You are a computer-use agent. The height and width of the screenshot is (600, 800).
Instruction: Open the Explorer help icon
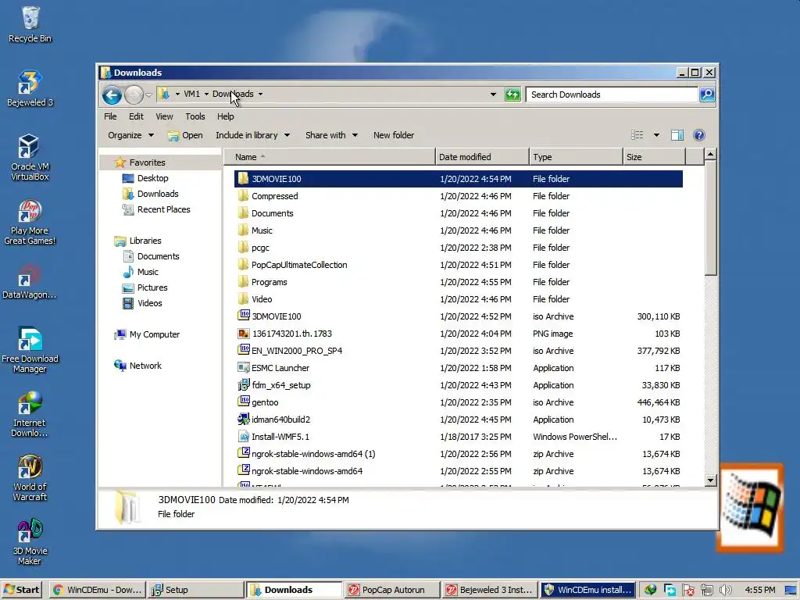click(699, 135)
